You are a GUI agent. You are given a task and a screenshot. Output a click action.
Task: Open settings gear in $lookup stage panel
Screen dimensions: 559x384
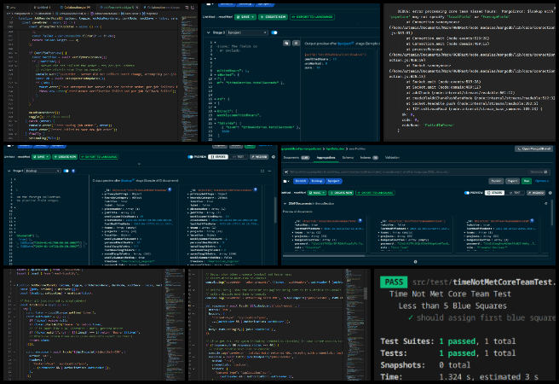click(274, 157)
